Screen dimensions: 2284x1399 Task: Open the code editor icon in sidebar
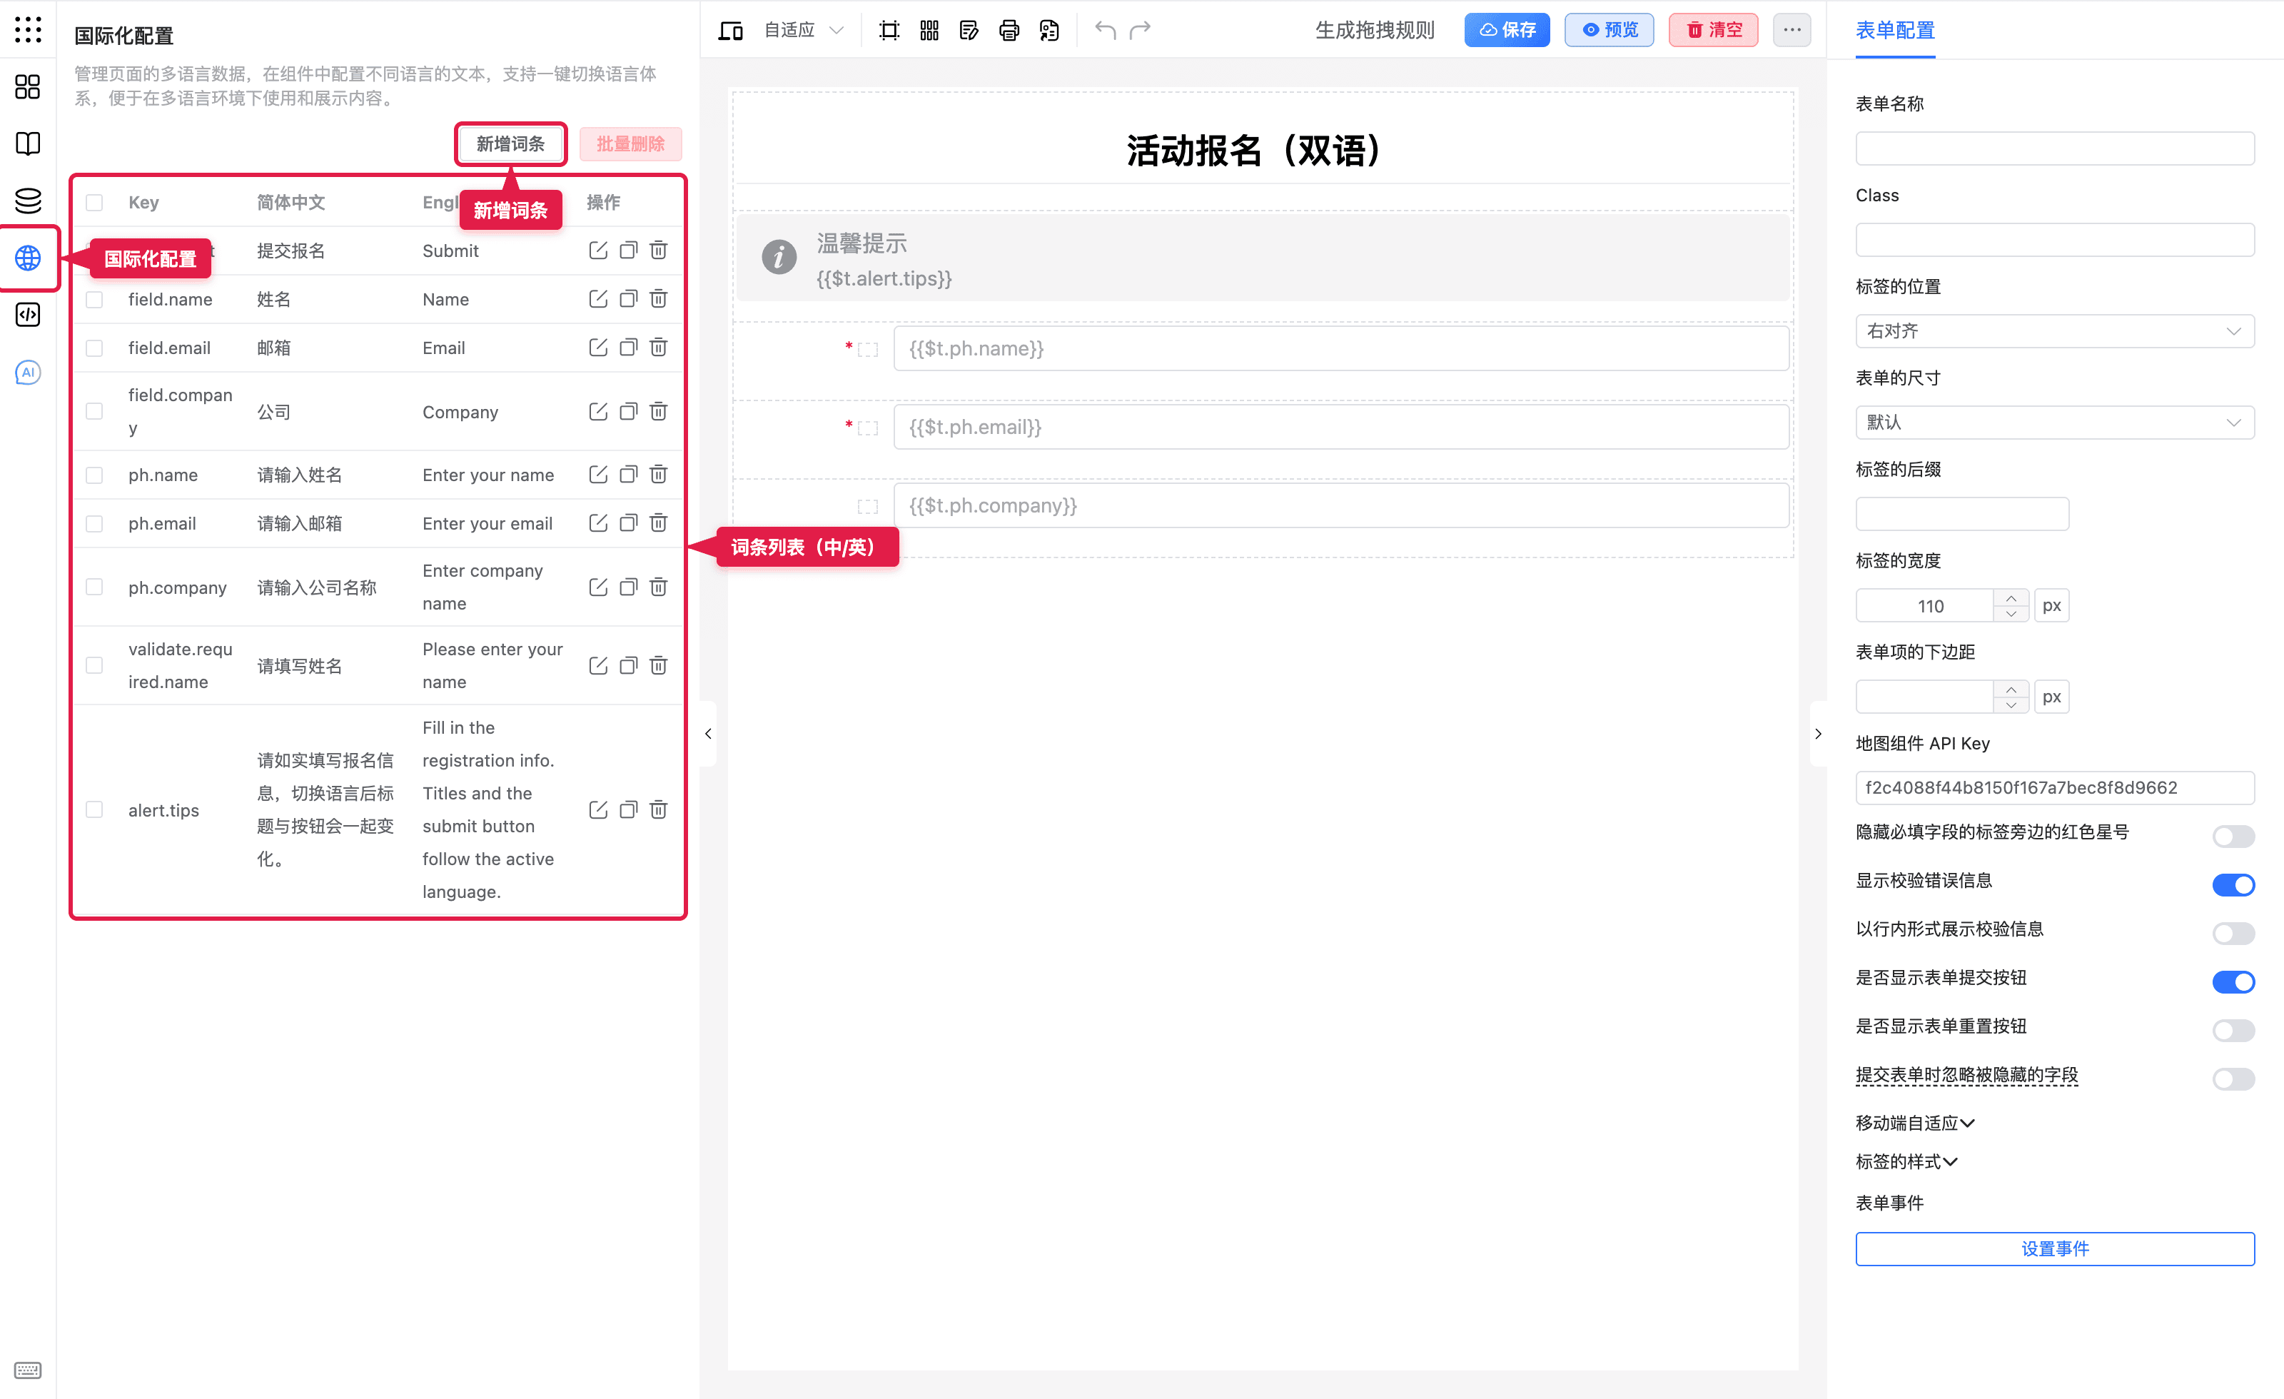tap(28, 315)
